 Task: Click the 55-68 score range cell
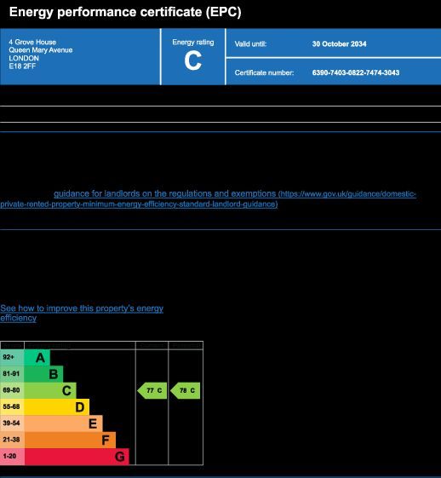click(x=12, y=407)
